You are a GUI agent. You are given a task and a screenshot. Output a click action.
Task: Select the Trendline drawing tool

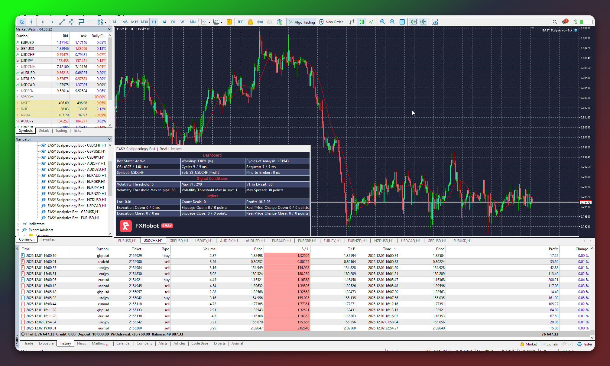coord(62,22)
